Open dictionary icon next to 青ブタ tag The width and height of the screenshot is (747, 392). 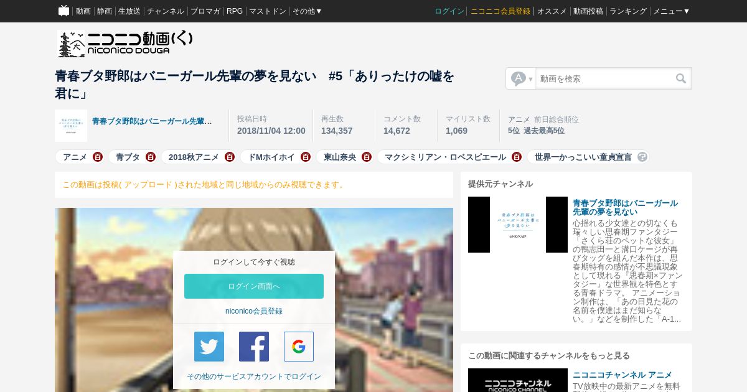coord(151,157)
